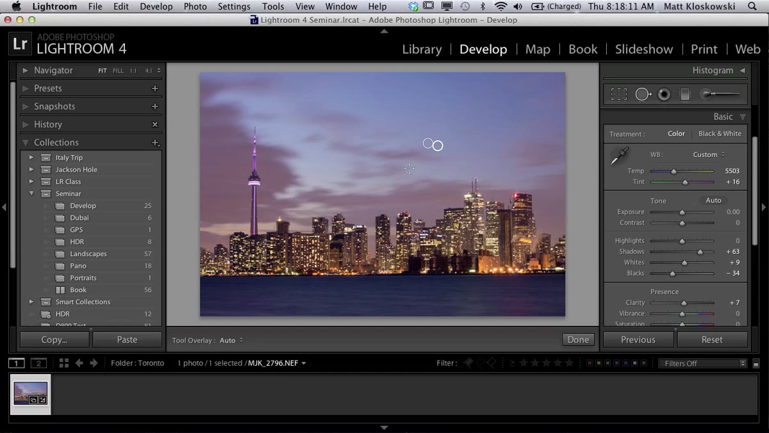Open the Develop menu in menu bar
Image resolution: width=769 pixels, height=433 pixels.
156,6
